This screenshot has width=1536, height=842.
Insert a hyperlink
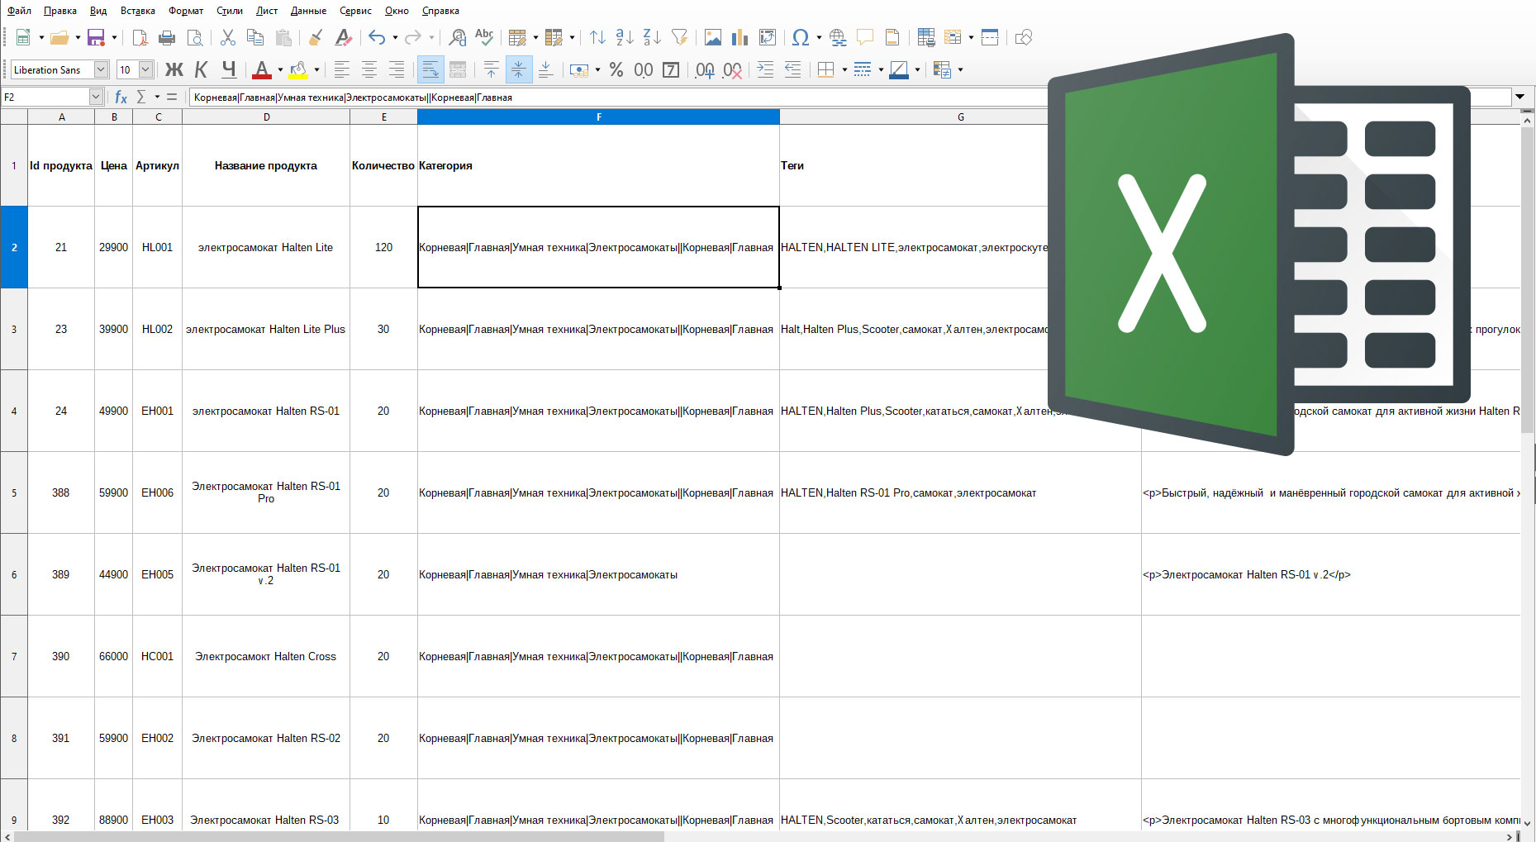(838, 37)
